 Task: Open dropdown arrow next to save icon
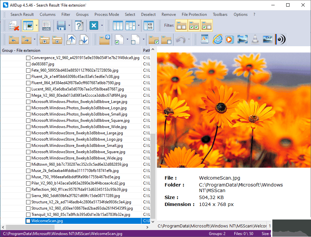(69, 26)
